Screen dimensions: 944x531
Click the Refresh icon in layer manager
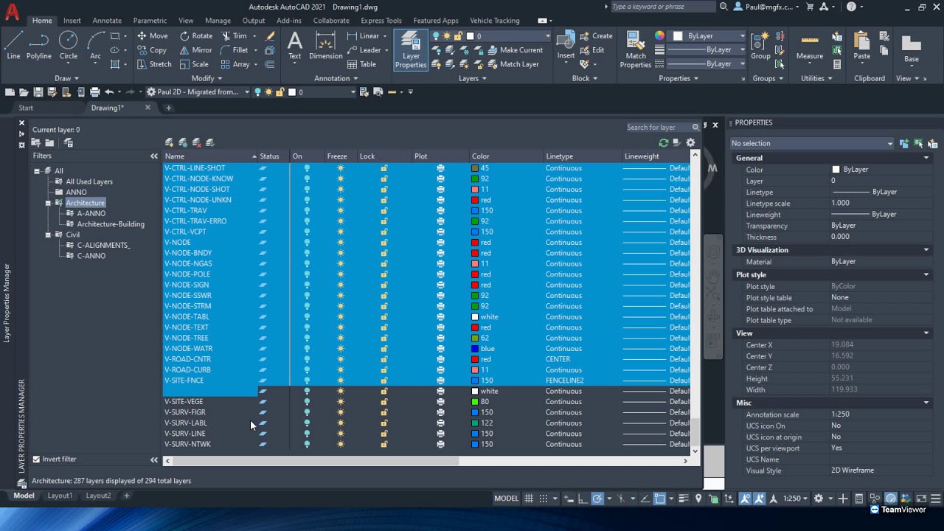point(664,143)
